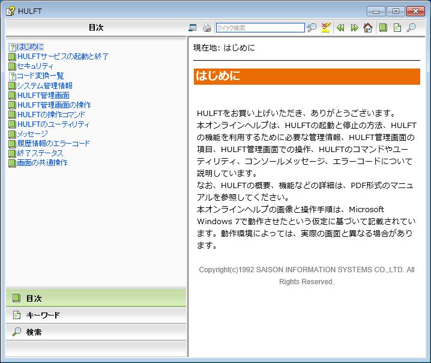Close the HULFT help window
The width and height of the screenshot is (431, 363).
415,11
